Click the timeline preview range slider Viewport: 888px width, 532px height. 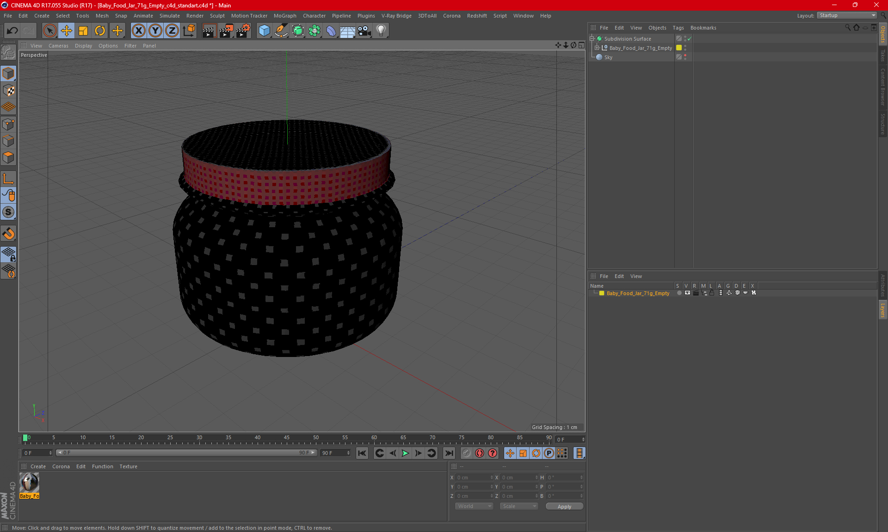point(186,453)
